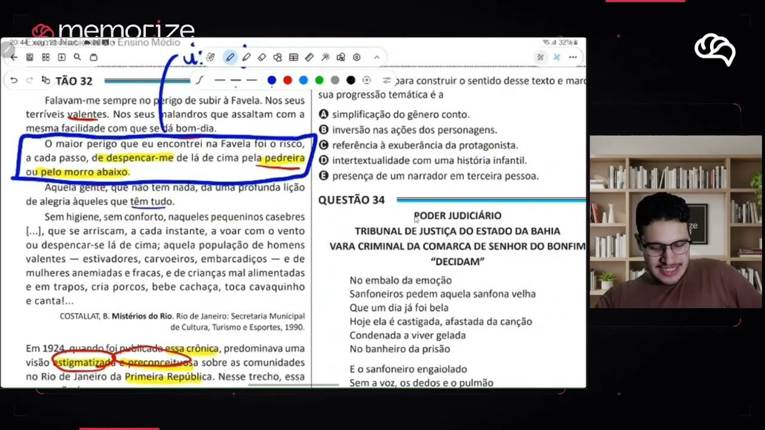Select answer option C bullet
765x430 pixels.
(x=323, y=145)
